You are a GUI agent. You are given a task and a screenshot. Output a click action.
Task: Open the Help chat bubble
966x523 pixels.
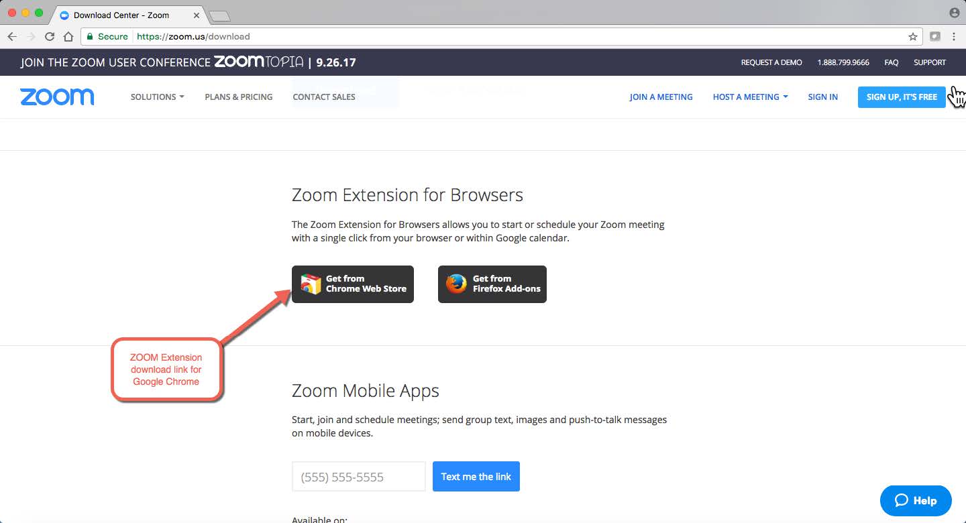pos(916,500)
